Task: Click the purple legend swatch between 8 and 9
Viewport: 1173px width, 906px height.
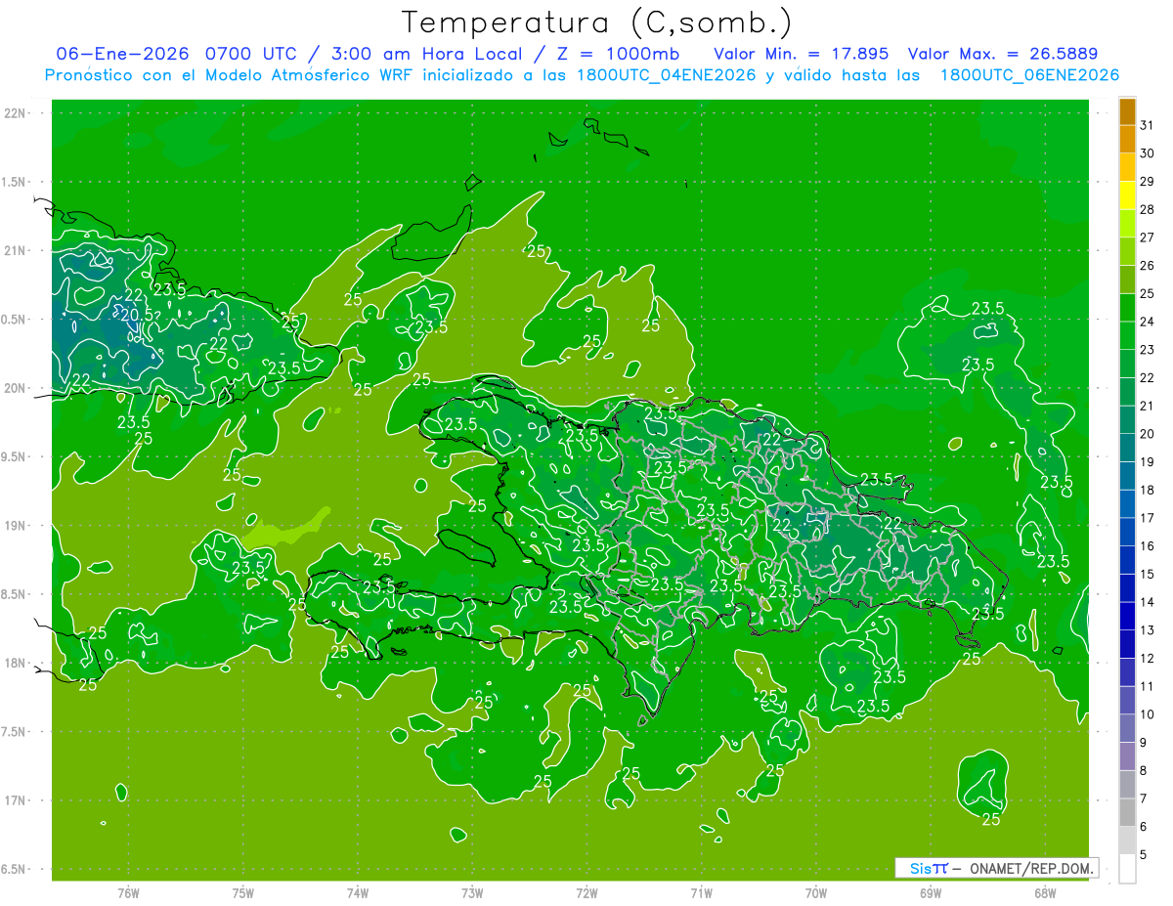Action: [x=1127, y=756]
